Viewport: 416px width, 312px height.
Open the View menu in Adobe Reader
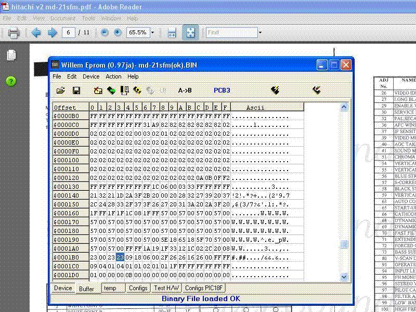point(38,18)
